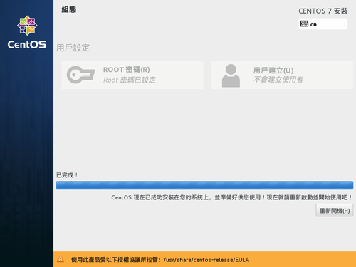This screenshot has width=356, height=267.
Task: Click the CentOS wordmark in the sidebar
Action: coord(27,44)
